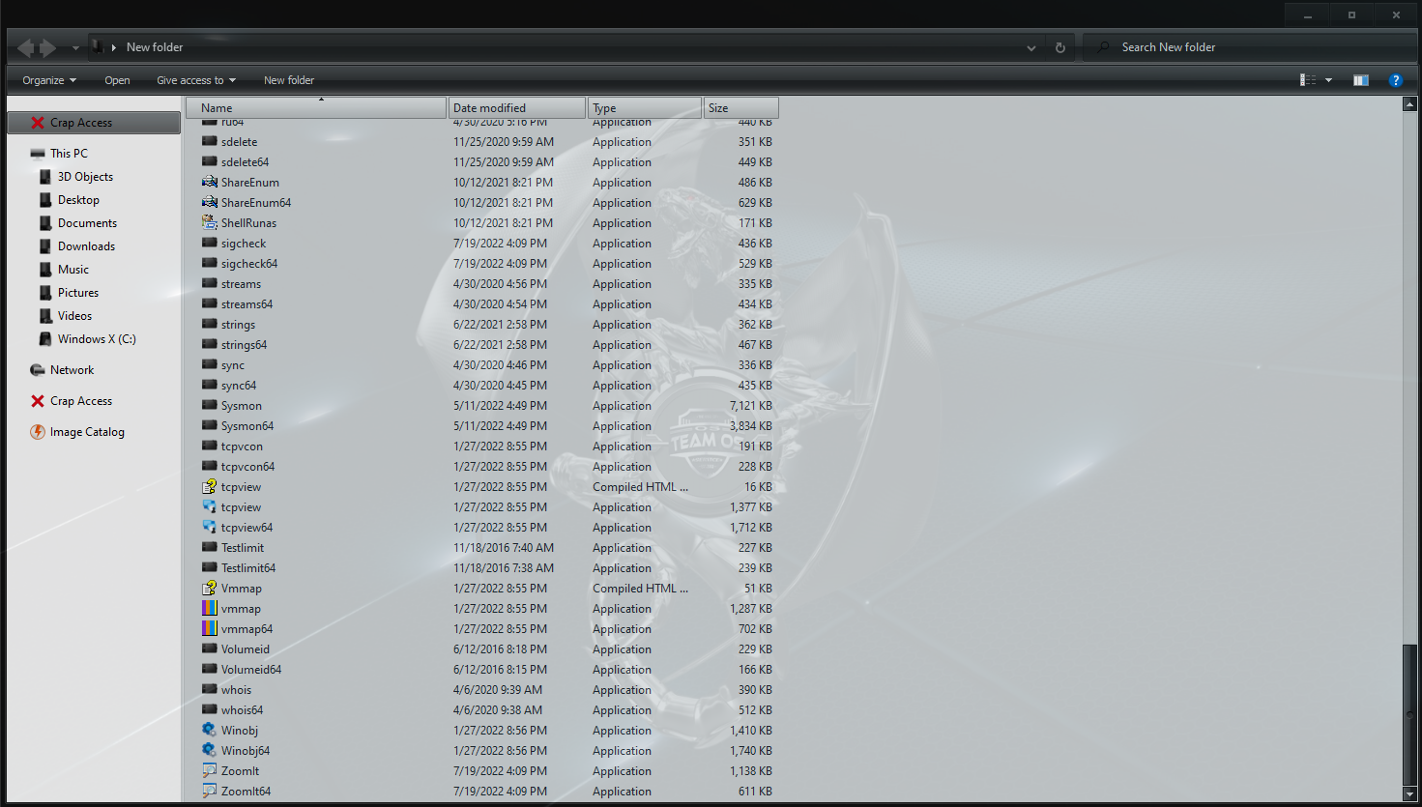Change the view layout icon

1308,80
